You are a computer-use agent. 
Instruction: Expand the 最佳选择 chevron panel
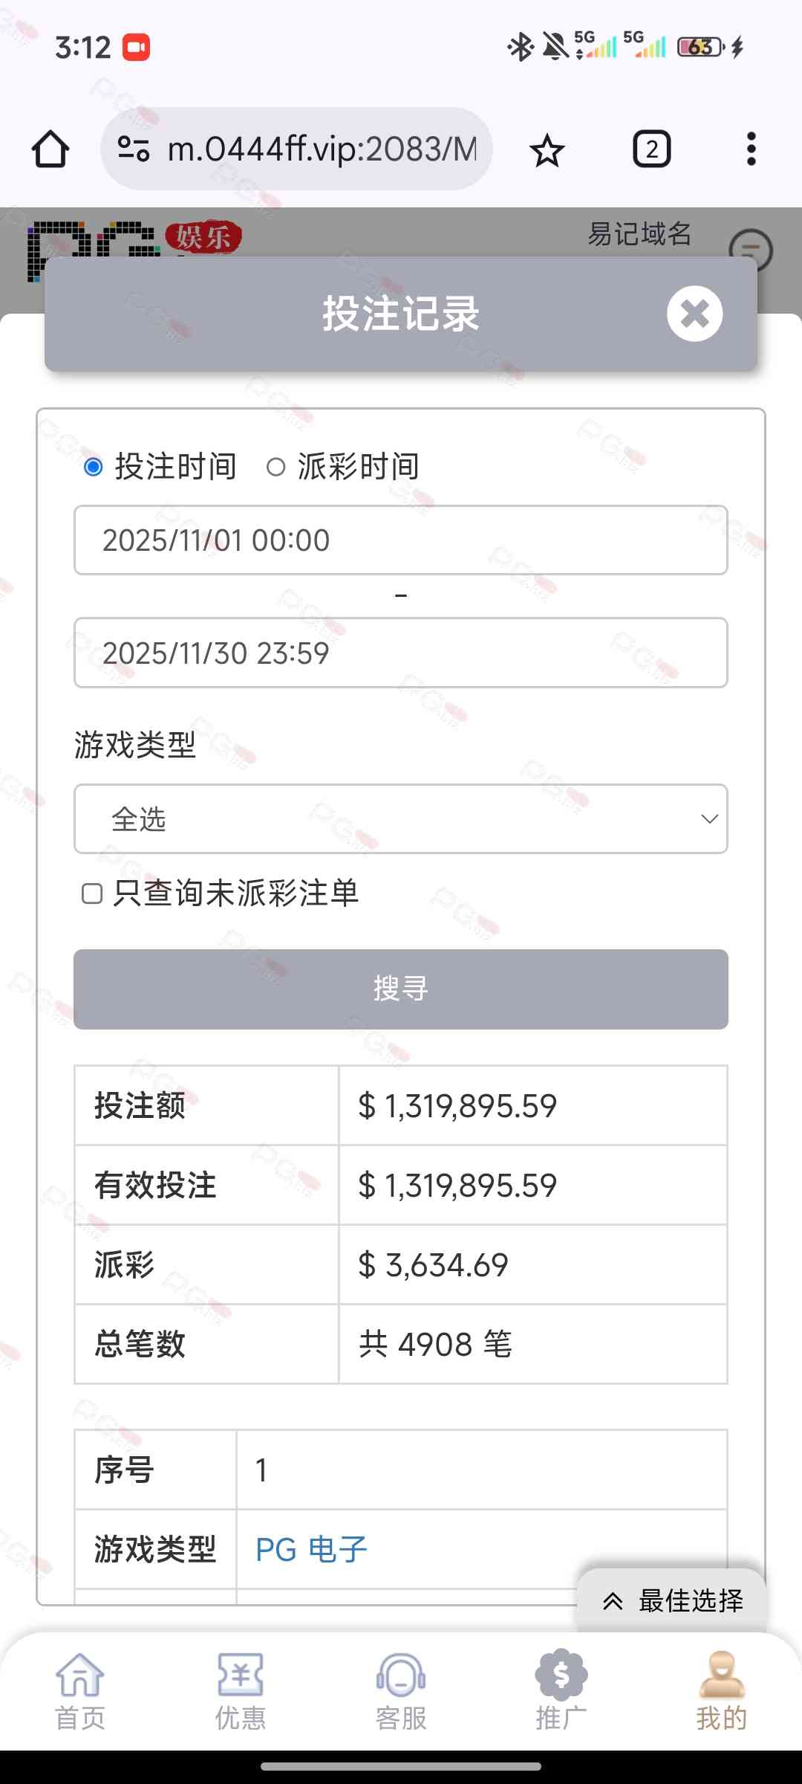[613, 1601]
